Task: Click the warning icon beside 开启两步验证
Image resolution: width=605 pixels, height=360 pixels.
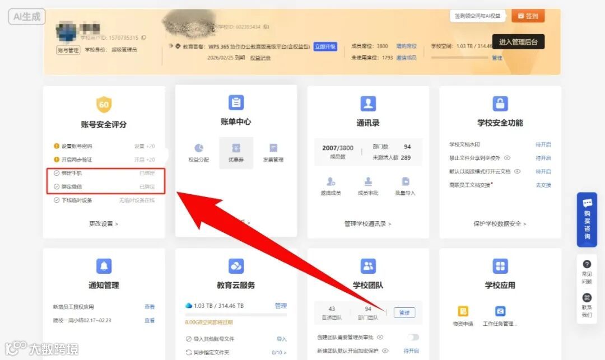Action: pos(57,160)
